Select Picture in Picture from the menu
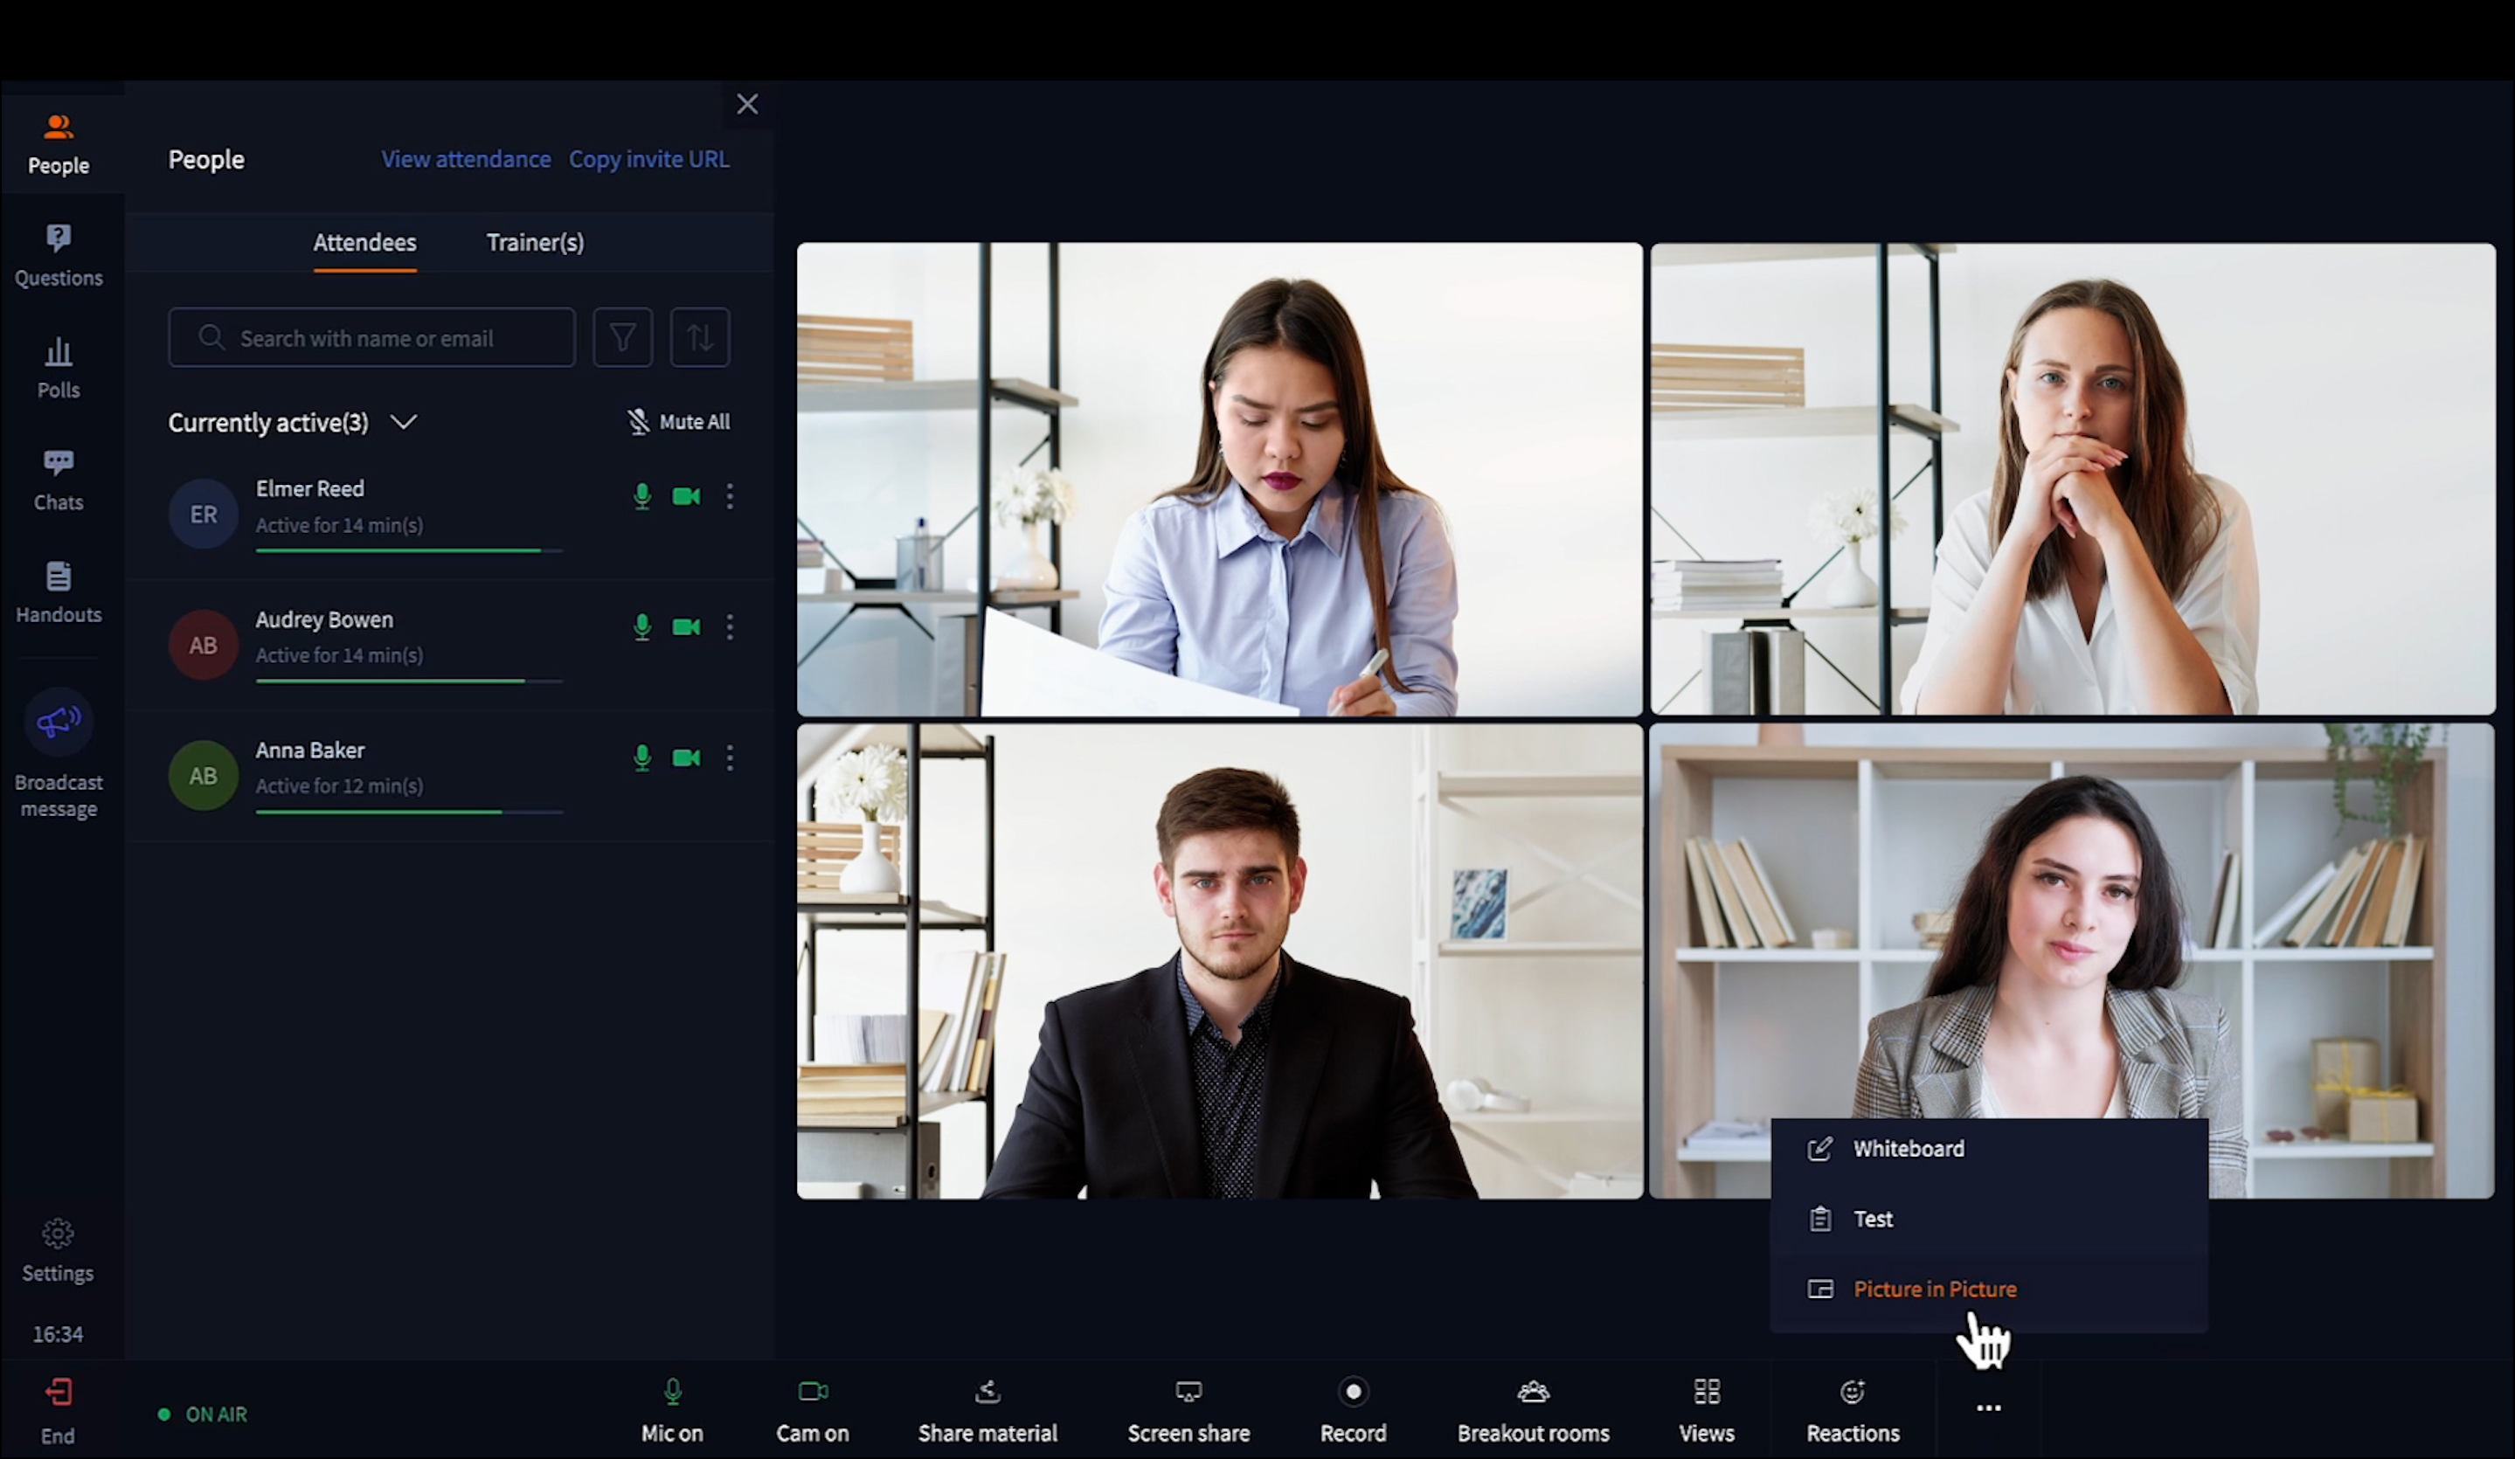This screenshot has height=1459, width=2515. (x=1934, y=1289)
